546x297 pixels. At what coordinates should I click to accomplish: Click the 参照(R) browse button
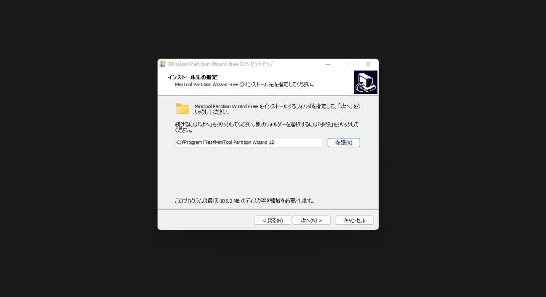click(344, 142)
